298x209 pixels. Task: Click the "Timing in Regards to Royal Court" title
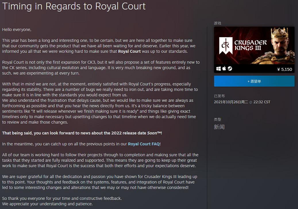[x=74, y=6]
